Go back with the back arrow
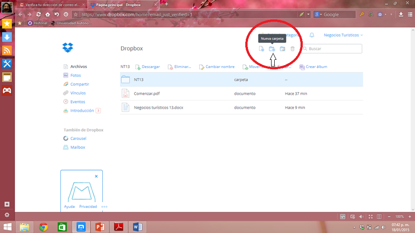415x233 pixels. [20, 14]
